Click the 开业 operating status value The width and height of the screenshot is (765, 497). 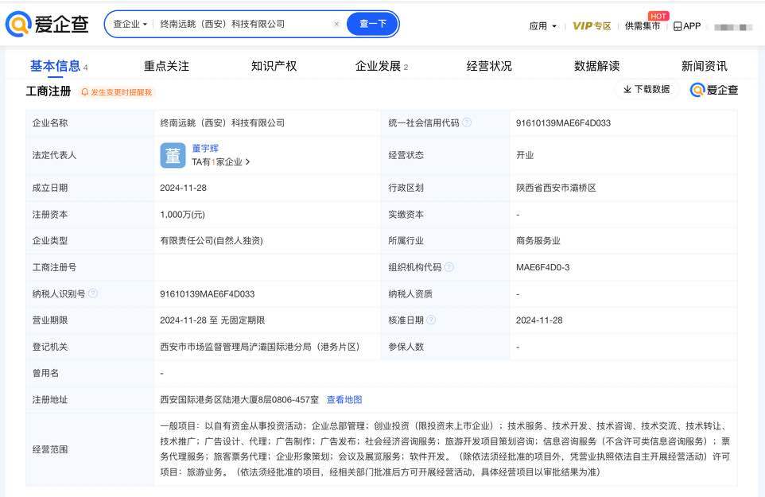(525, 155)
